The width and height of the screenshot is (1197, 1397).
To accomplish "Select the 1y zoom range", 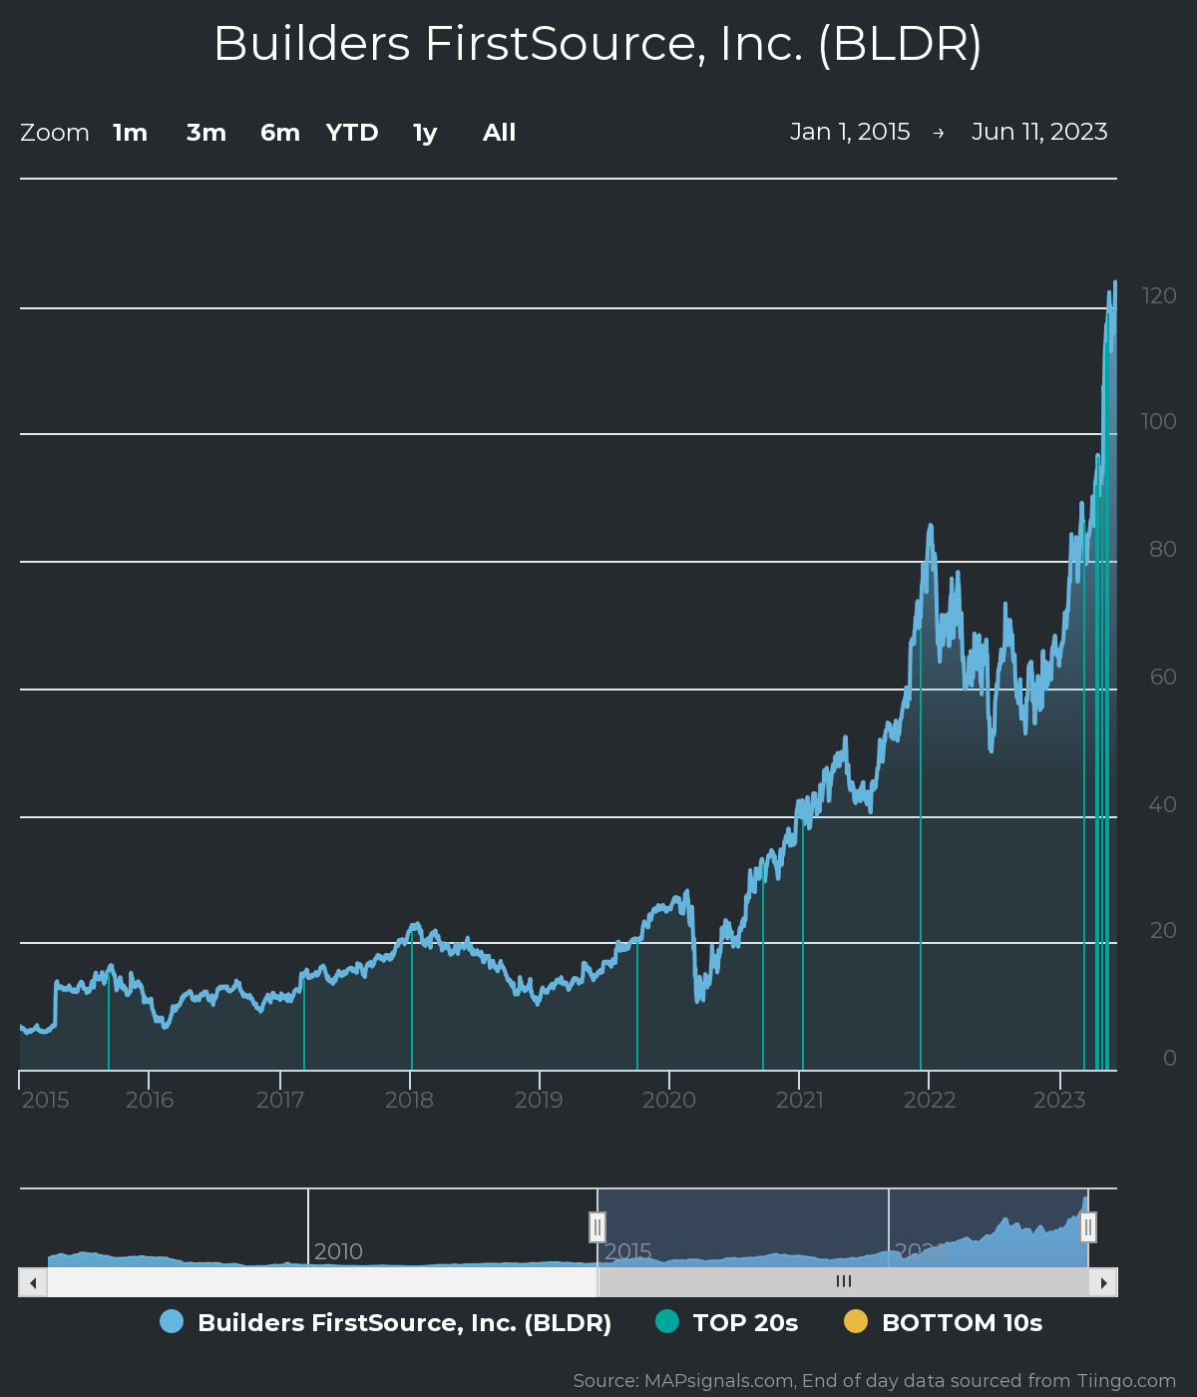I will tap(425, 133).
